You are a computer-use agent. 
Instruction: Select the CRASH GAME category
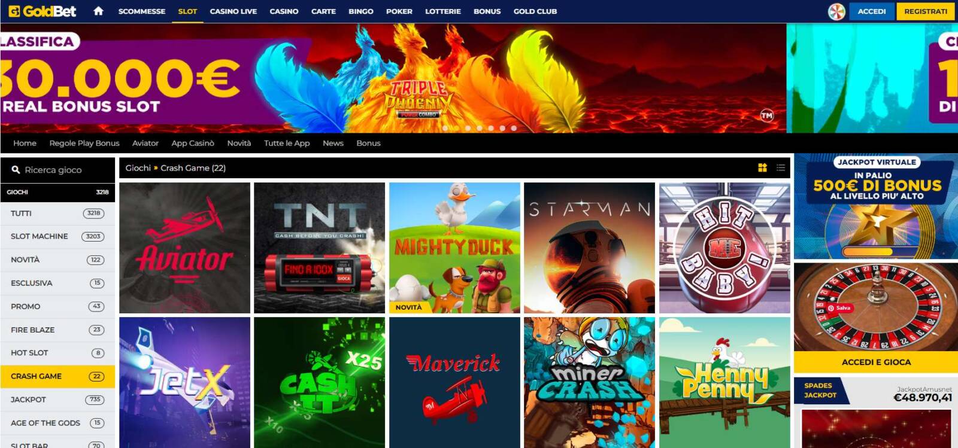57,377
